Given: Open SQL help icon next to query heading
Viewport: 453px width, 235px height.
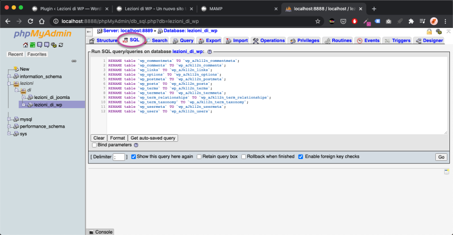Looking at the screenshot, I should (x=210, y=52).
